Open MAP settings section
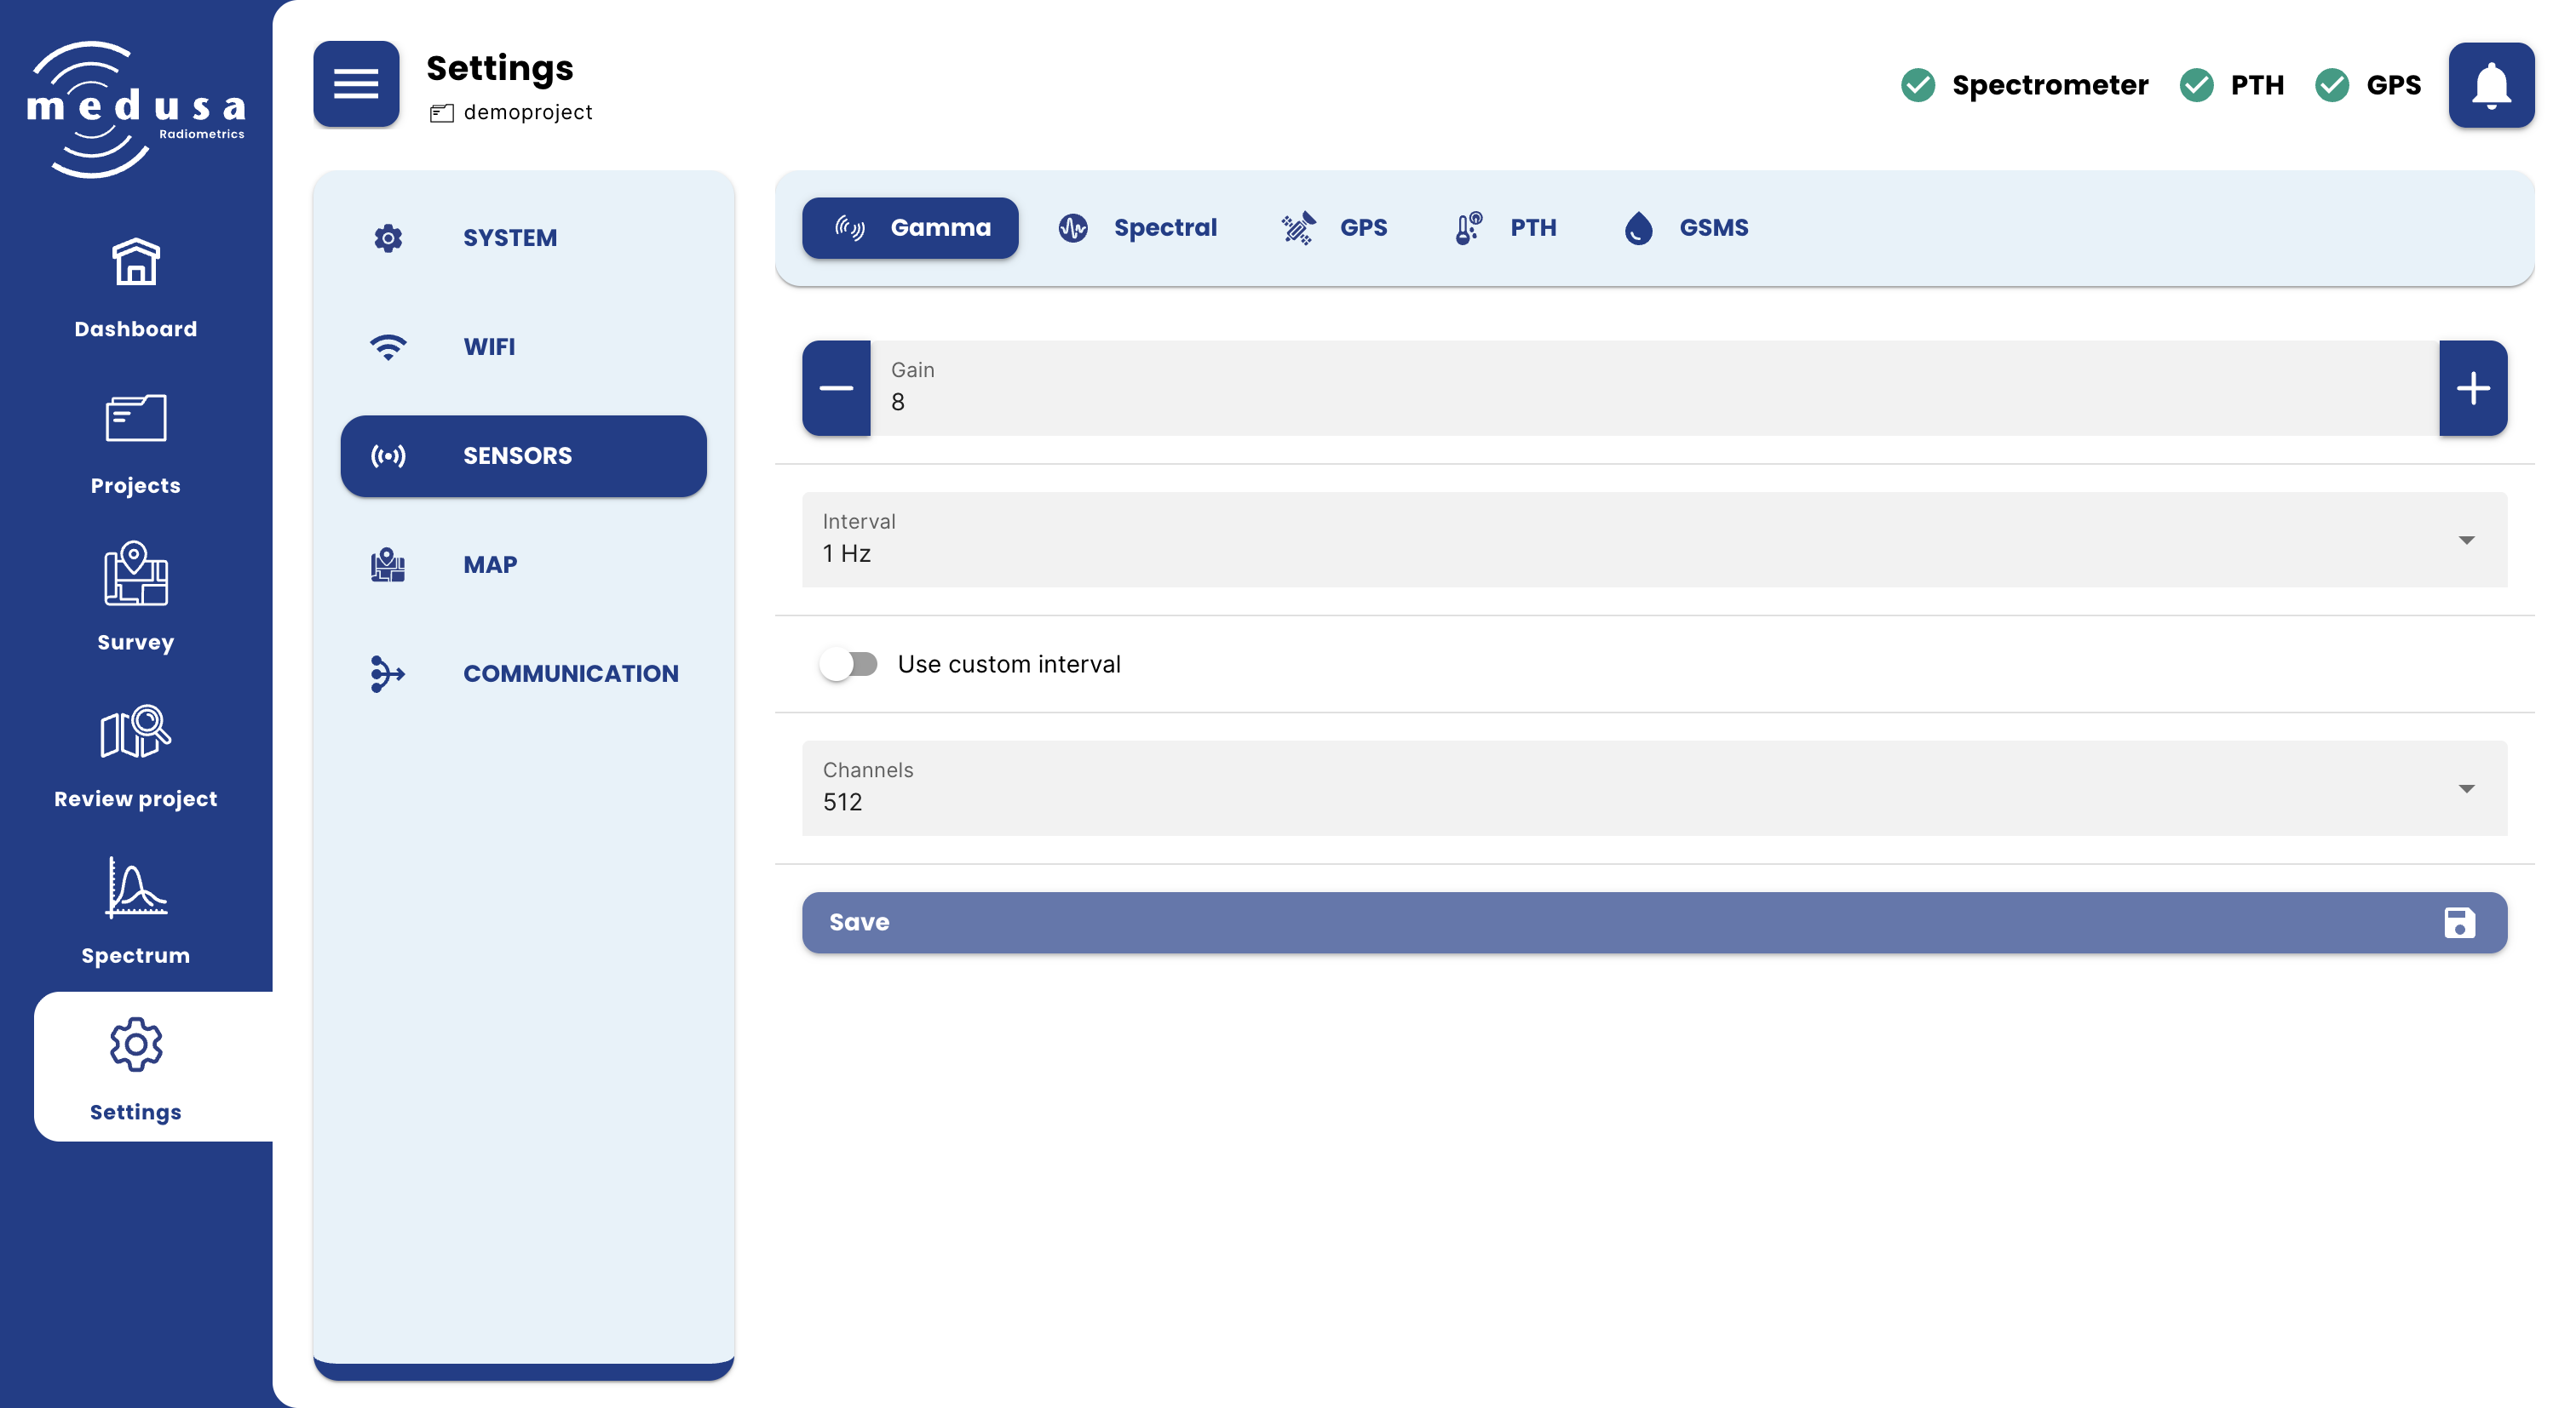2576x1408 pixels. tap(524, 564)
